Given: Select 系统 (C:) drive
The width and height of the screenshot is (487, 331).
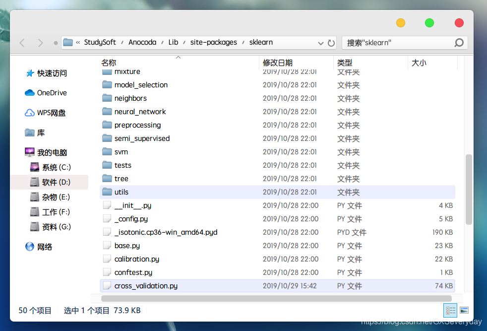Looking at the screenshot, I should [51, 167].
